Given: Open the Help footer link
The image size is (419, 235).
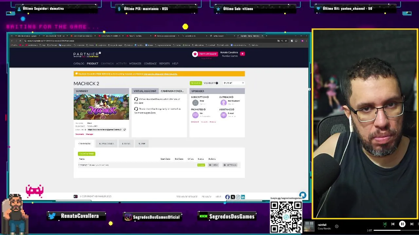Looking at the screenshot, I should point(218,197).
